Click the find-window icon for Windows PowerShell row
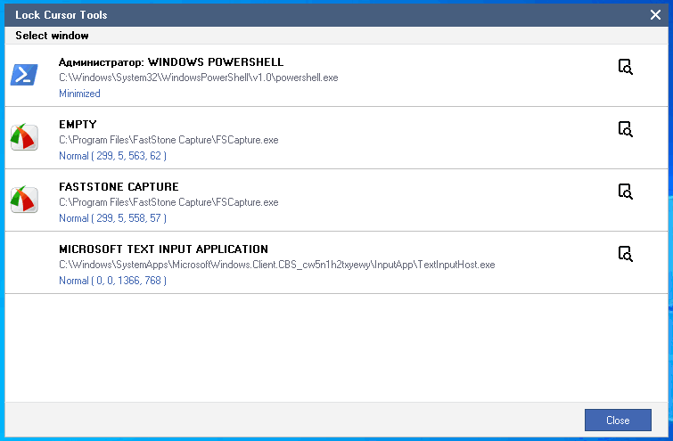 pyautogui.click(x=626, y=67)
